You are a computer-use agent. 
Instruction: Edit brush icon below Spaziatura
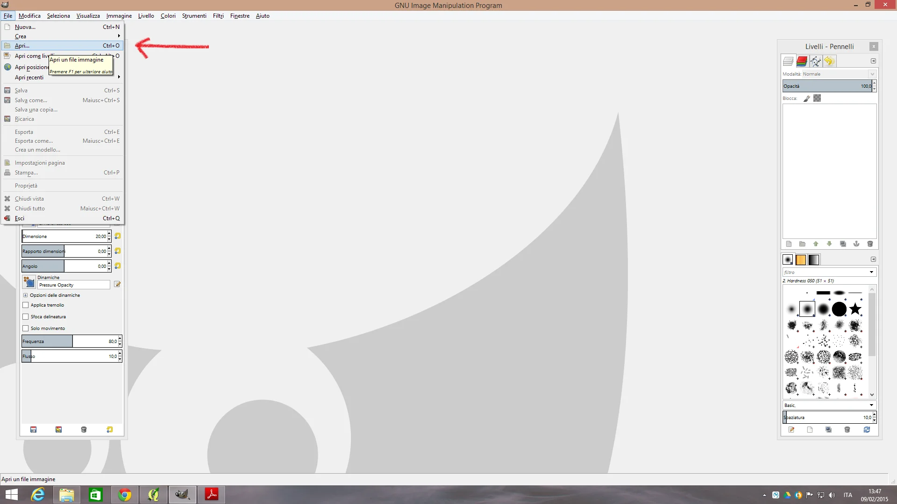point(791,430)
